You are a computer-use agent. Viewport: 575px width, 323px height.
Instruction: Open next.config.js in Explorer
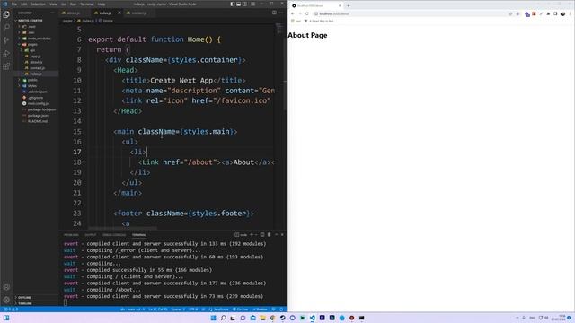[38, 103]
